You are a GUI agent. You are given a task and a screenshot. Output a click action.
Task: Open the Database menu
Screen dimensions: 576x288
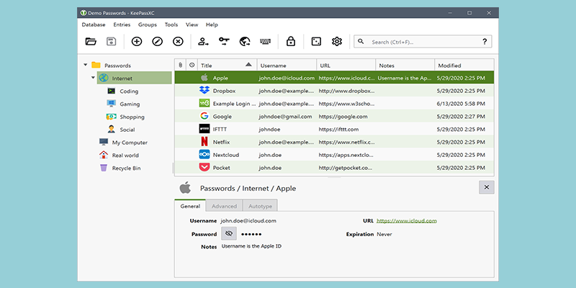(x=94, y=24)
